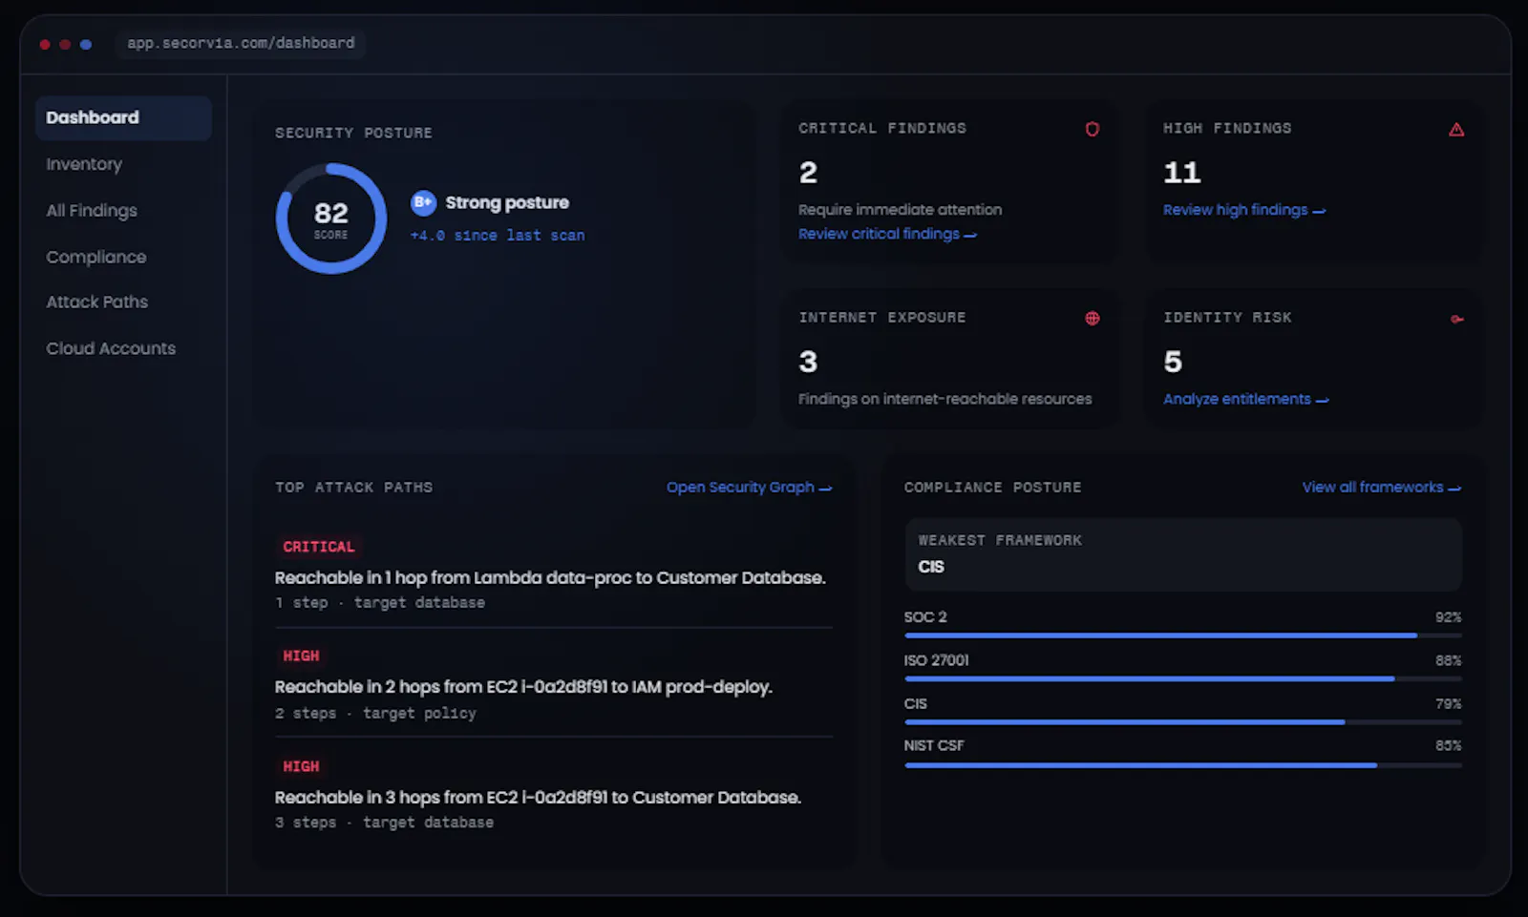The image size is (1528, 917).
Task: Click the Analyze entitlements link
Action: 1245,399
